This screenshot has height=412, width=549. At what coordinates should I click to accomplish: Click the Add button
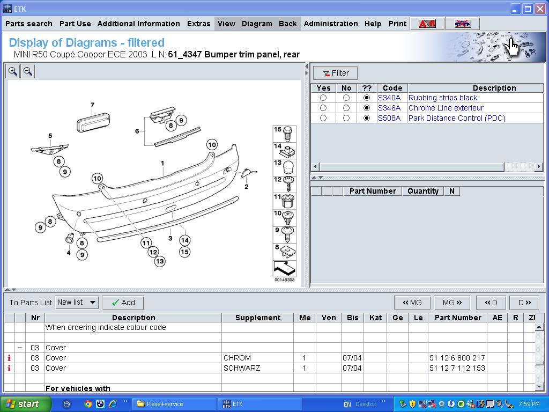point(123,303)
